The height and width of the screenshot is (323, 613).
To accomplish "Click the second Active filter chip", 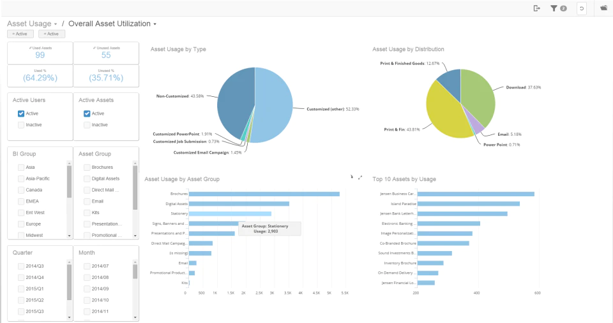I will pos(52,34).
